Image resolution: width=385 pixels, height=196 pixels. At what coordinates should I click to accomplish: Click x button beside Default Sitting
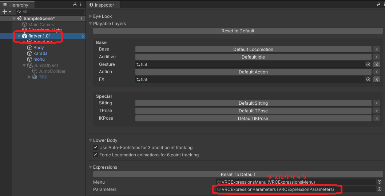[376, 103]
